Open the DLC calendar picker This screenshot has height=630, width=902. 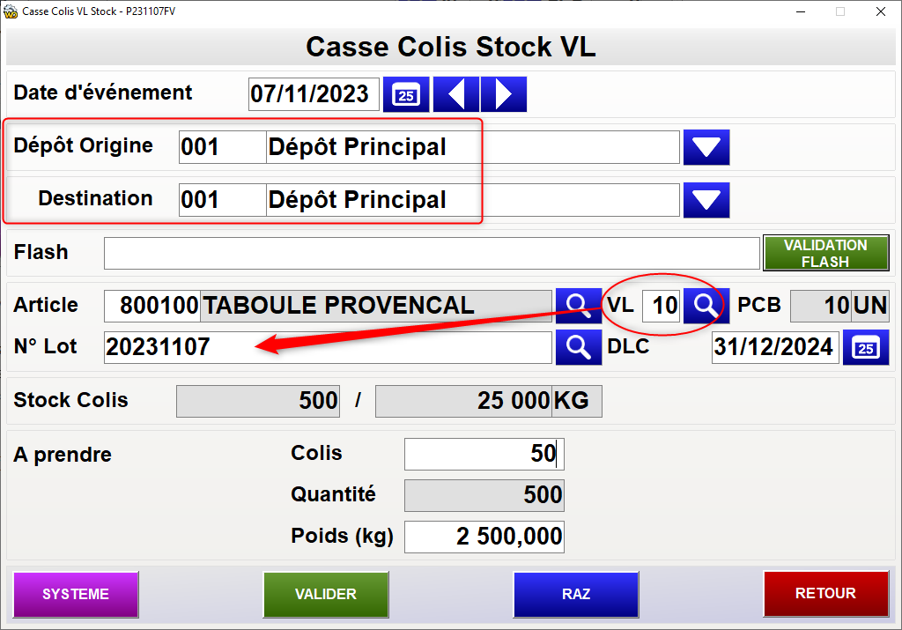click(866, 347)
